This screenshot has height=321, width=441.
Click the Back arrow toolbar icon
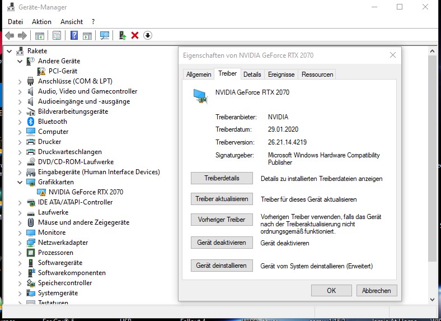(10, 35)
